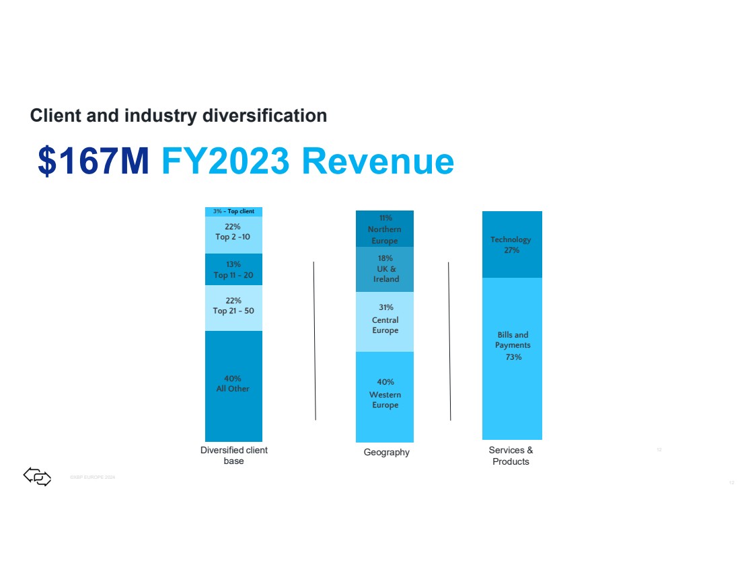Click the "Bills and Payments 73%" segment
740x571 pixels.
tap(512, 358)
